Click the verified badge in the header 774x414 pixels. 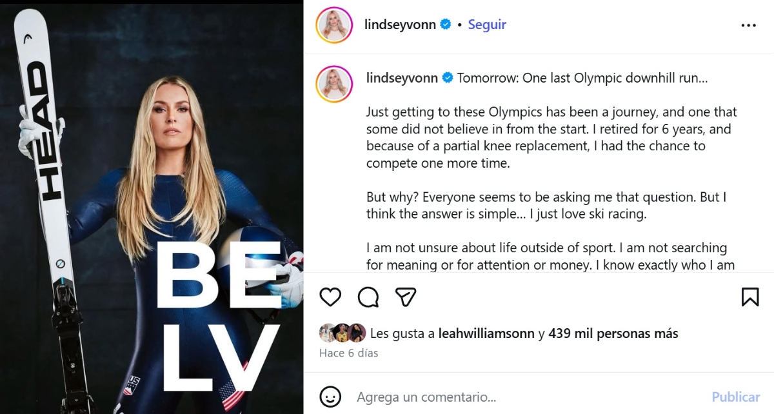pyautogui.click(x=445, y=25)
